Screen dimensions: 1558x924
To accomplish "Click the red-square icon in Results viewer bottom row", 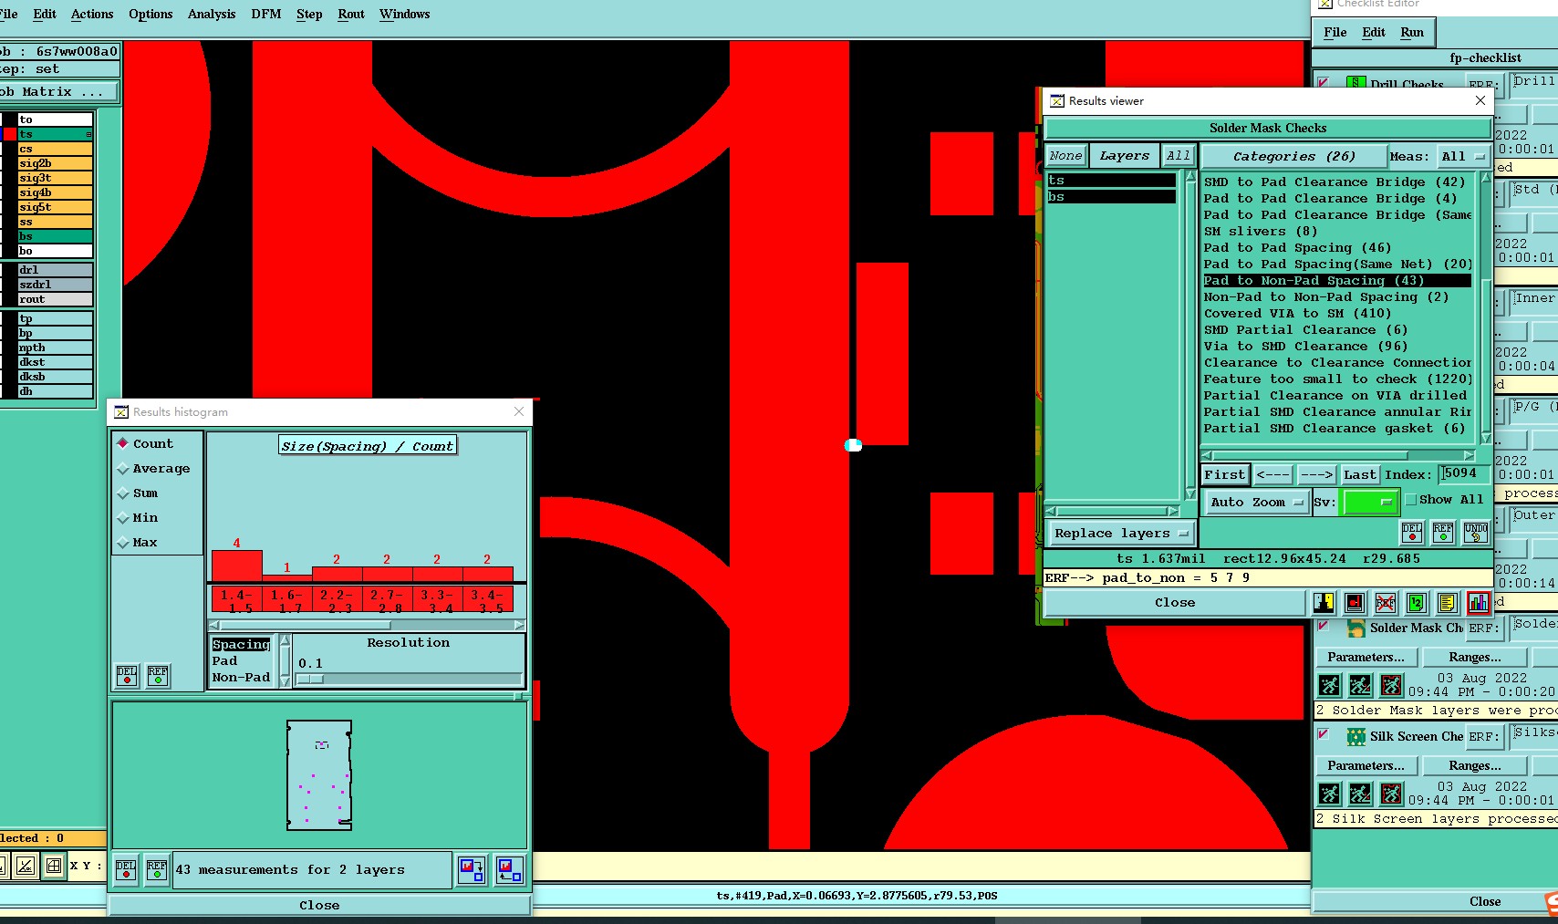I will pos(1355,603).
